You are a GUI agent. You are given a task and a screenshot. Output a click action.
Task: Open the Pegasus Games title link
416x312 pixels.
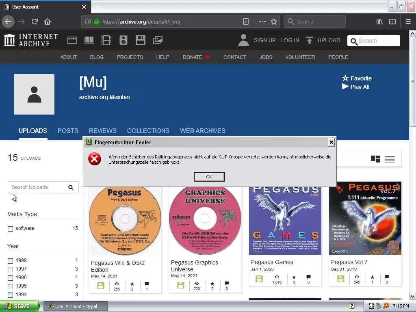(272, 262)
